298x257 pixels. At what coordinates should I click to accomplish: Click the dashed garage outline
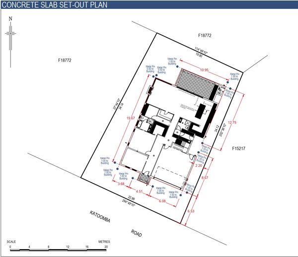(x=170, y=177)
